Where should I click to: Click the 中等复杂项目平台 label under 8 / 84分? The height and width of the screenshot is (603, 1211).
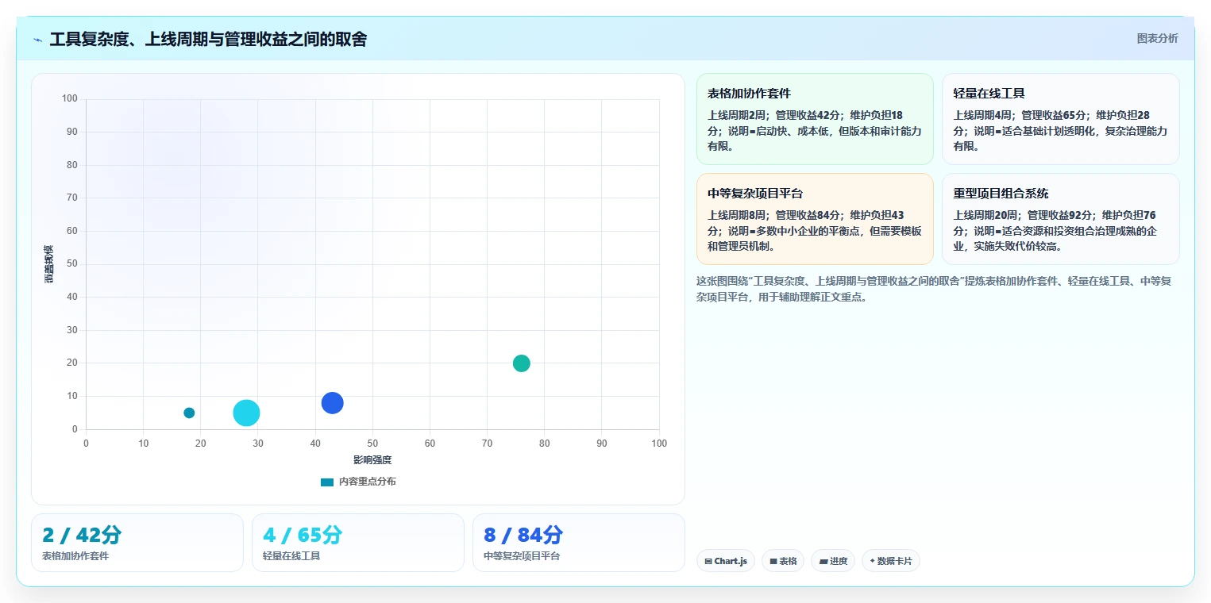(522, 556)
